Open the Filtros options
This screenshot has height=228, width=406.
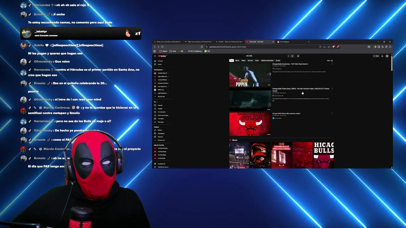tap(330, 60)
